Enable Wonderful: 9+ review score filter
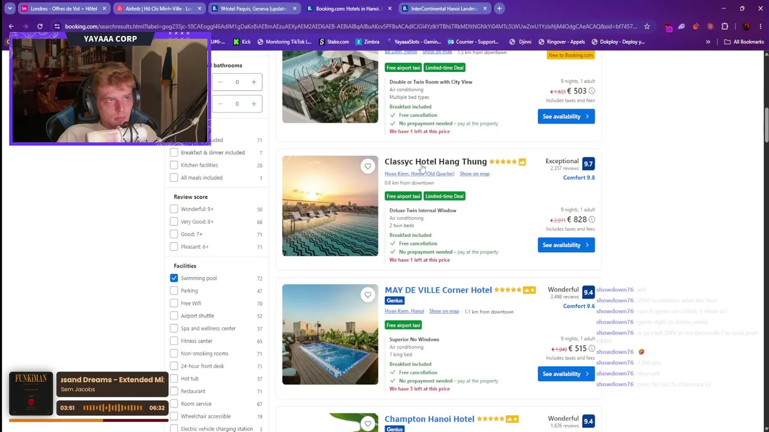Screen dimensions: 769x432 click(x=174, y=209)
